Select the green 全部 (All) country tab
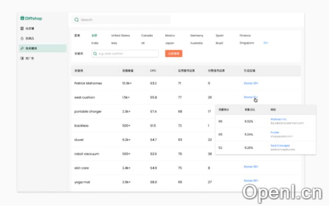 click(x=94, y=36)
